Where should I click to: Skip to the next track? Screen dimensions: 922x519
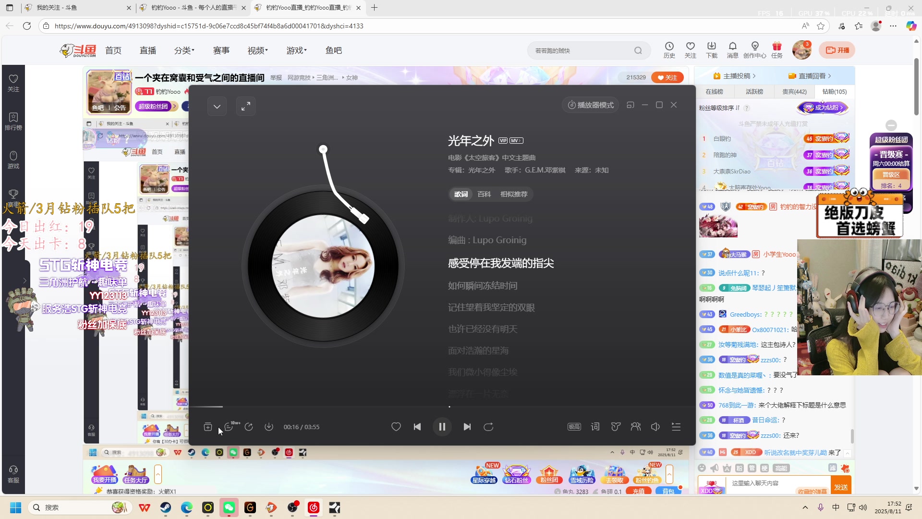click(467, 427)
